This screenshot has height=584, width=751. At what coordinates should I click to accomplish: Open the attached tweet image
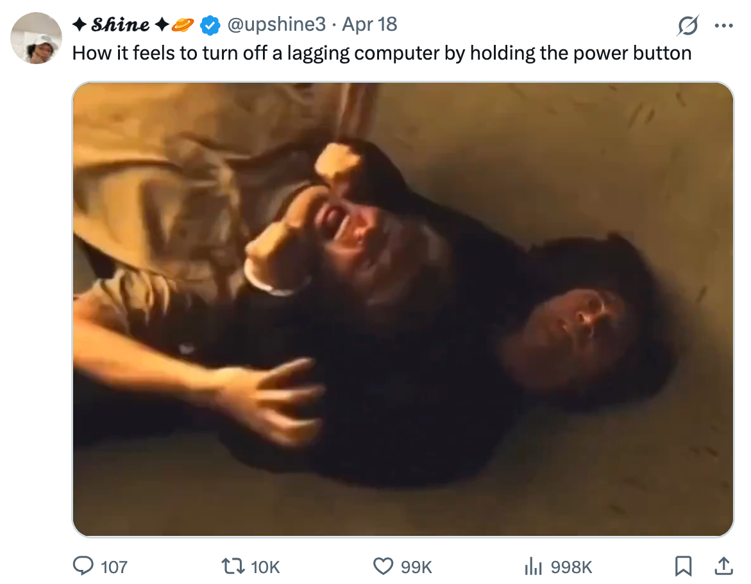[403, 309]
